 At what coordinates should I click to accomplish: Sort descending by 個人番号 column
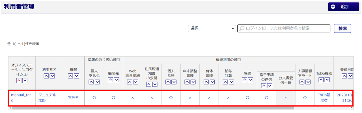174,82
